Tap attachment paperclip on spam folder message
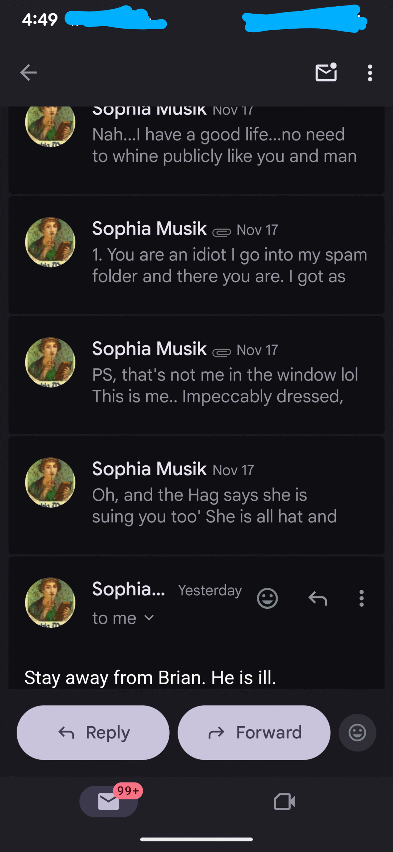 [222, 232]
